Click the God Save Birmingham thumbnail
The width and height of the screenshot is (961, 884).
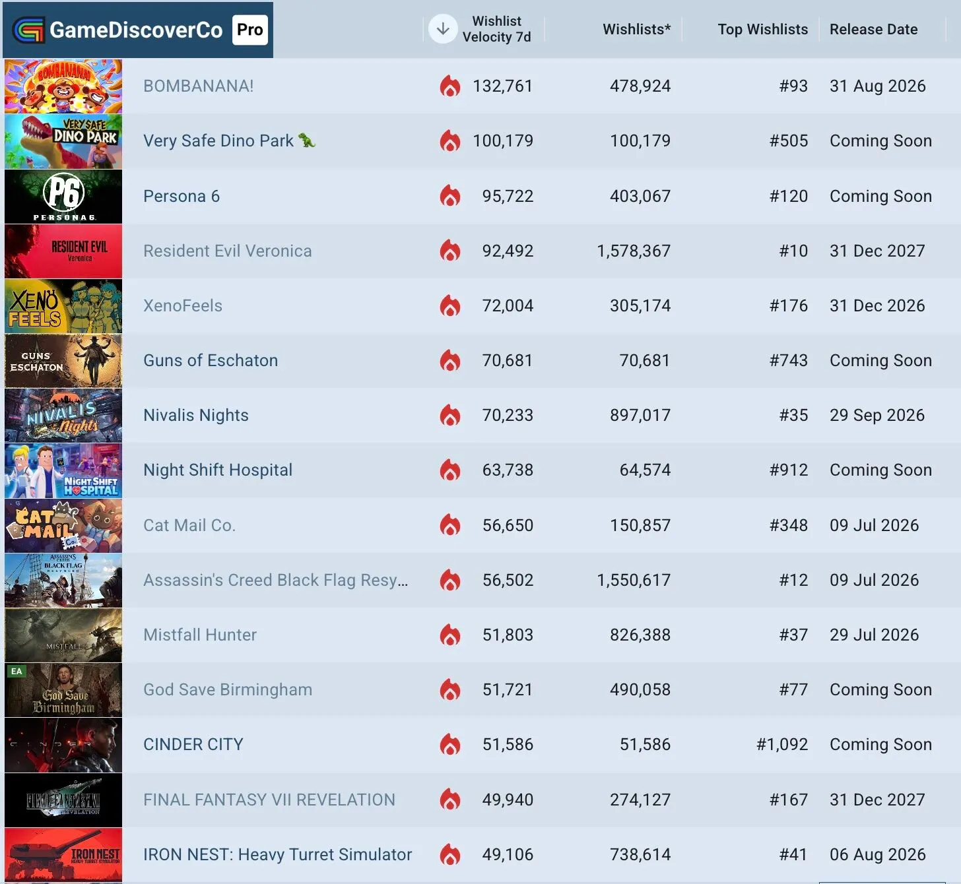click(x=63, y=690)
